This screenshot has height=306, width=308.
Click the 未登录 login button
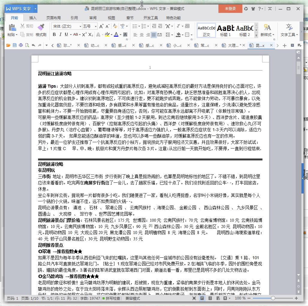pos(230,9)
